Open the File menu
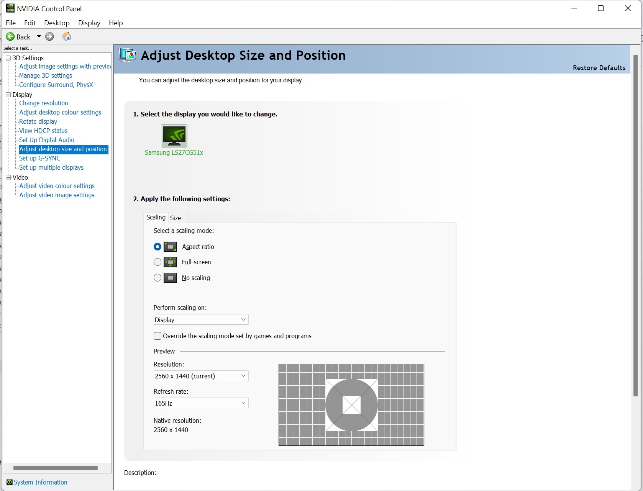This screenshot has height=491, width=643. [x=11, y=23]
